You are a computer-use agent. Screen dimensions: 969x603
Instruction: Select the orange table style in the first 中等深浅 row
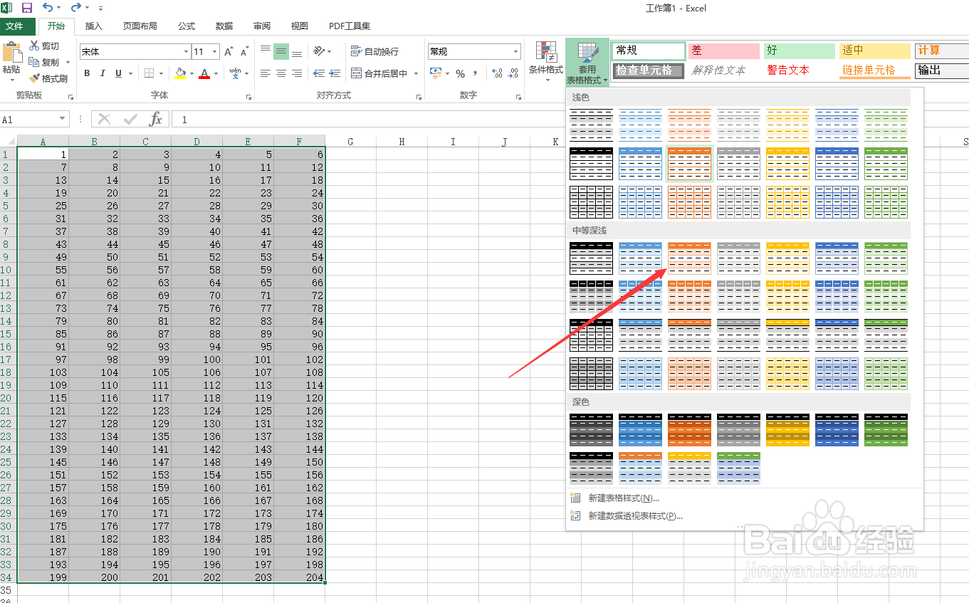[689, 258]
